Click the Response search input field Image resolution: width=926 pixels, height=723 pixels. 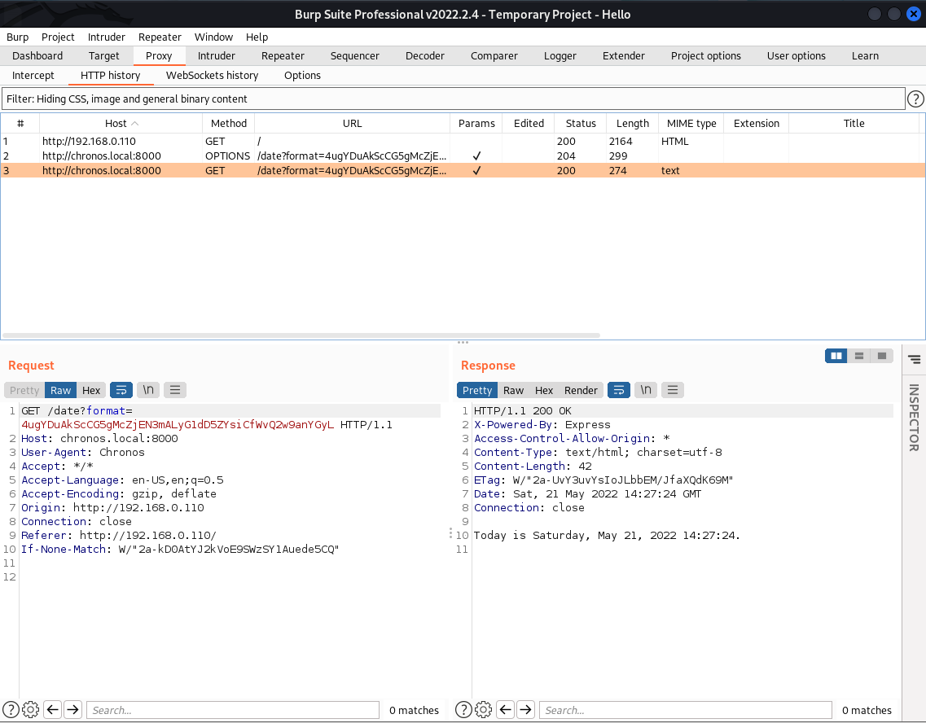coord(685,710)
